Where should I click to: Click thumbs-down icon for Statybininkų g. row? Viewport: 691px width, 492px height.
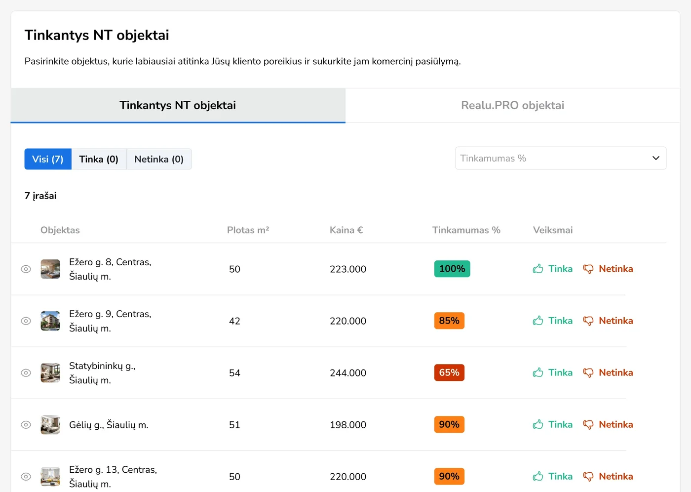[x=588, y=372]
